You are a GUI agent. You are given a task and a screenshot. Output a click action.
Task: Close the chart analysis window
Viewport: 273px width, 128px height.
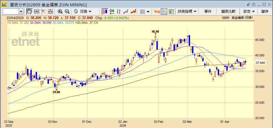(269, 4)
